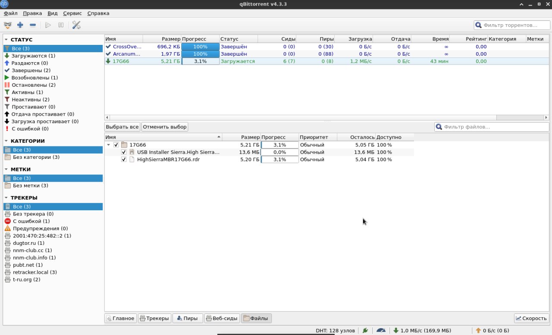This screenshot has height=335, width=552.
Task: Select the Загружаются (1) status filter
Action: tap(53, 56)
